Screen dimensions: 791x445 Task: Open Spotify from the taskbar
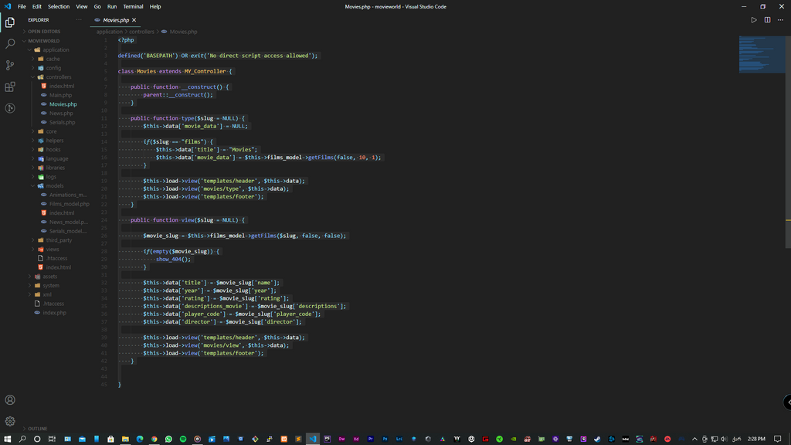click(x=183, y=439)
